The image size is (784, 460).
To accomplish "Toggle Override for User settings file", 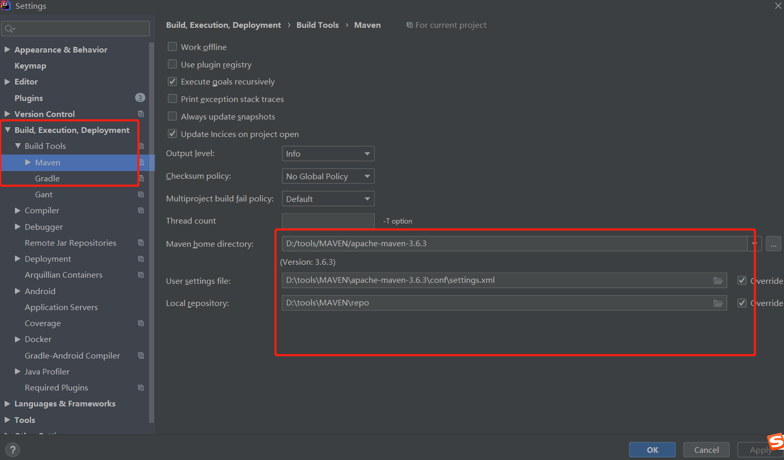I will 742,281.
